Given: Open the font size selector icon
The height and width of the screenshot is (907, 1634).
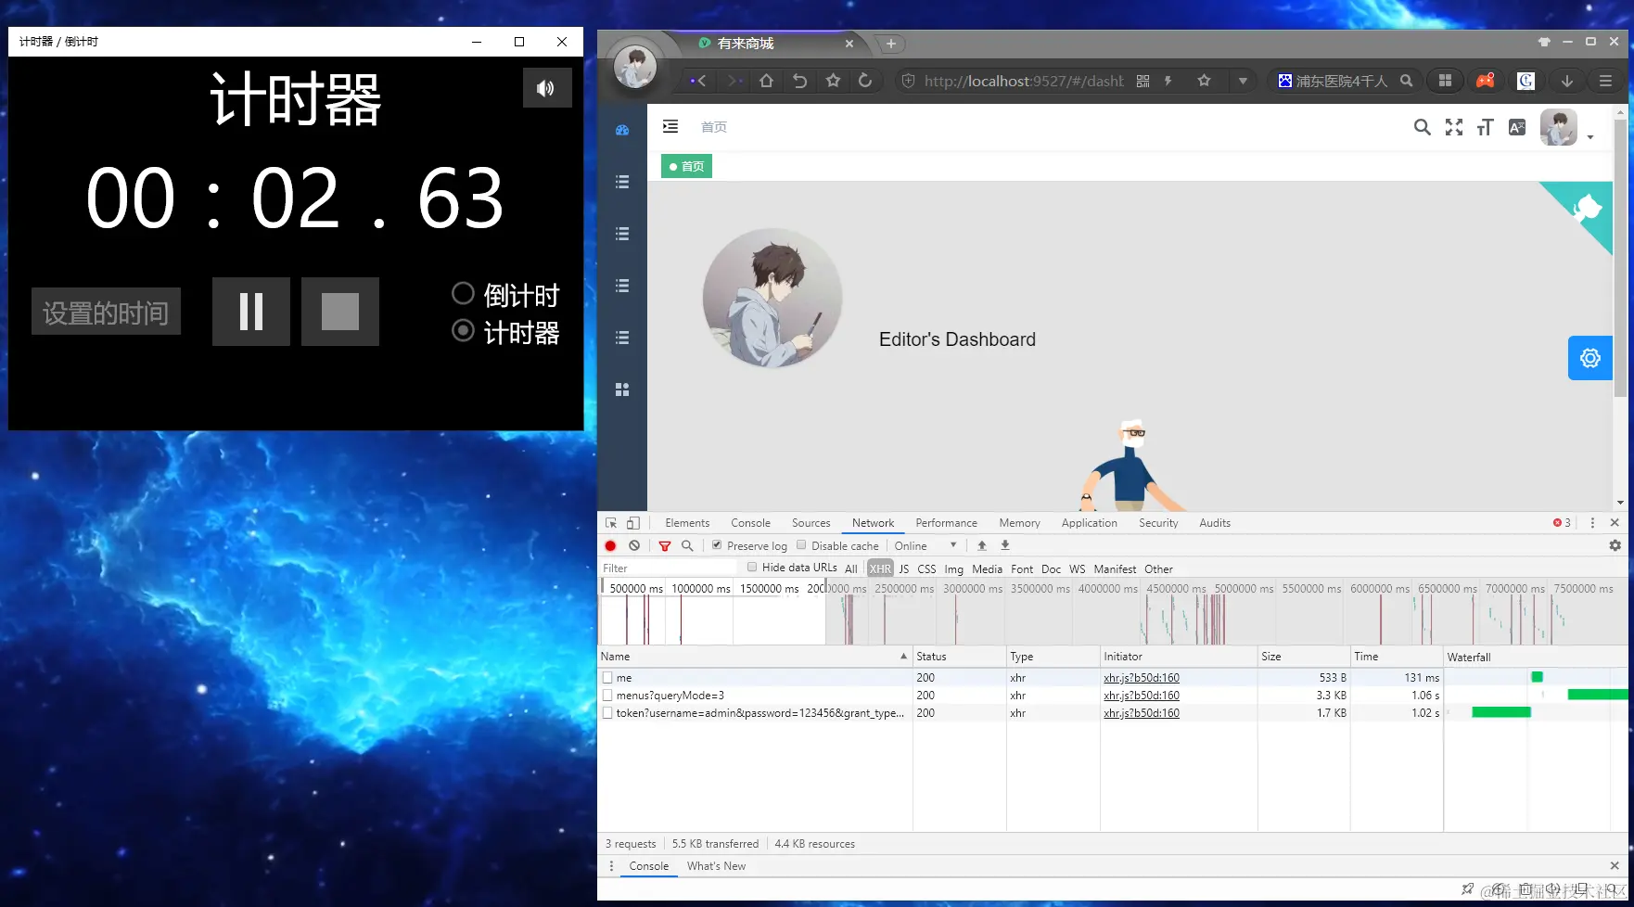Looking at the screenshot, I should (x=1486, y=127).
